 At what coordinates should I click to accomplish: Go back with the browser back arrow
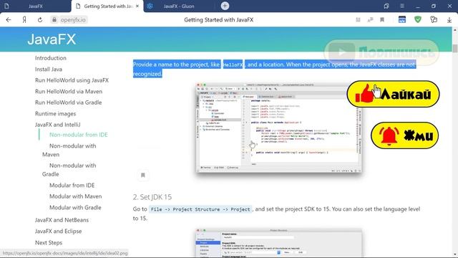pos(9,20)
